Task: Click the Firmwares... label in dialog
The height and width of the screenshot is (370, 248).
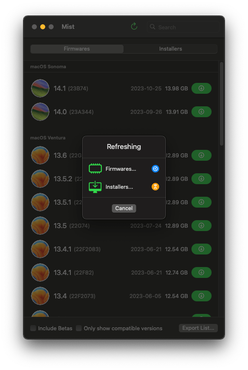Action: click(x=121, y=169)
